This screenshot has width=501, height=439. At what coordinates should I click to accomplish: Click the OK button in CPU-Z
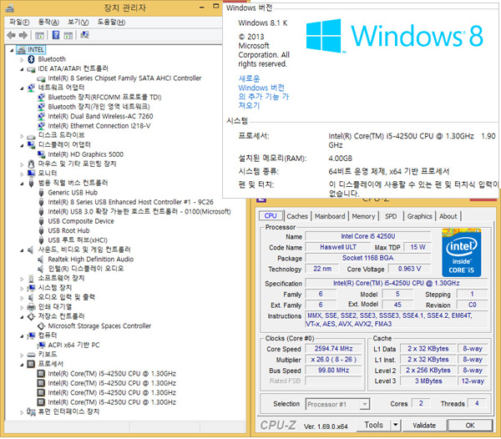point(469,425)
